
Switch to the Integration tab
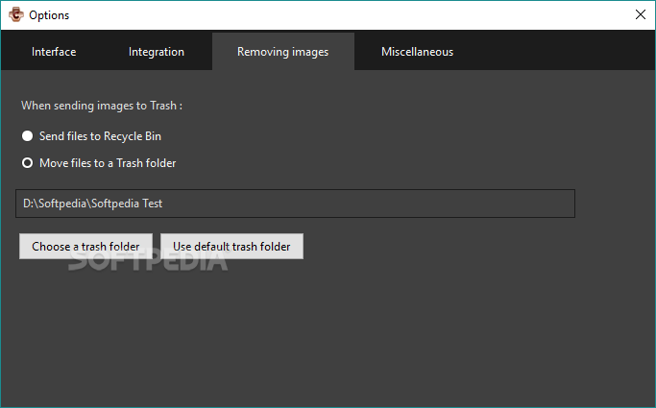point(157,52)
